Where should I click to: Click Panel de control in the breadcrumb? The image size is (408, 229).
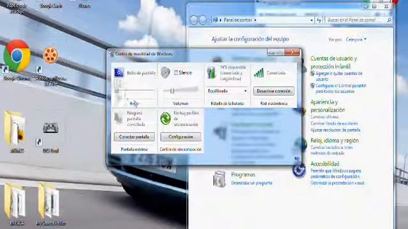pyautogui.click(x=238, y=20)
